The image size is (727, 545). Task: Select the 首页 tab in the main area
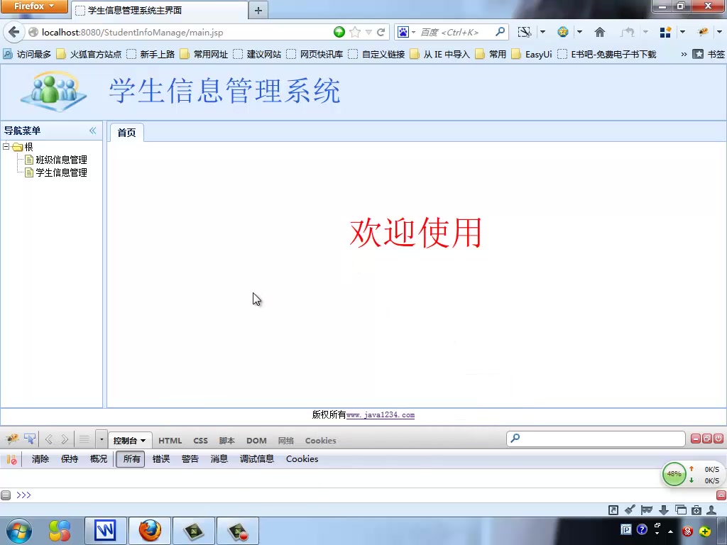point(126,133)
